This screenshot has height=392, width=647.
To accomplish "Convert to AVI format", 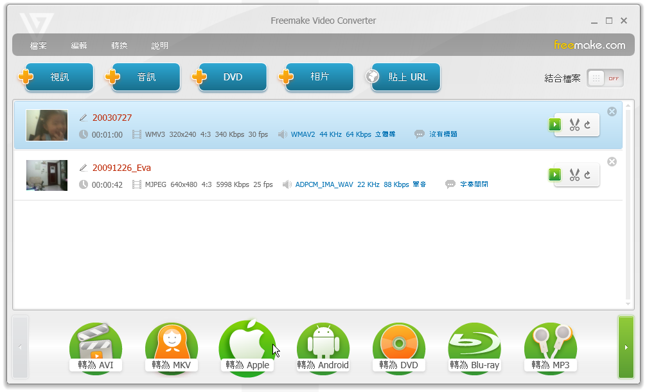I will pyautogui.click(x=96, y=349).
